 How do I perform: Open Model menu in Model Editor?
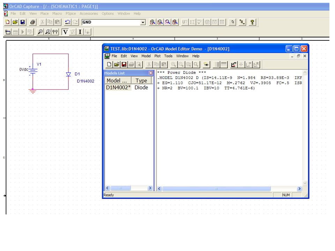point(146,56)
